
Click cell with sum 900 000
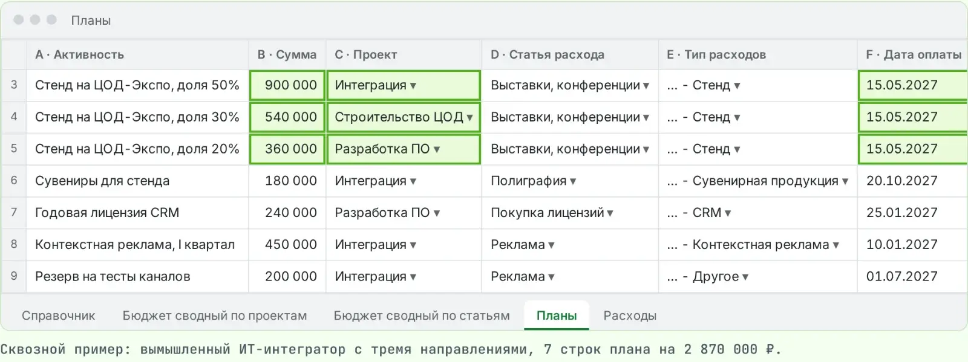[287, 85]
